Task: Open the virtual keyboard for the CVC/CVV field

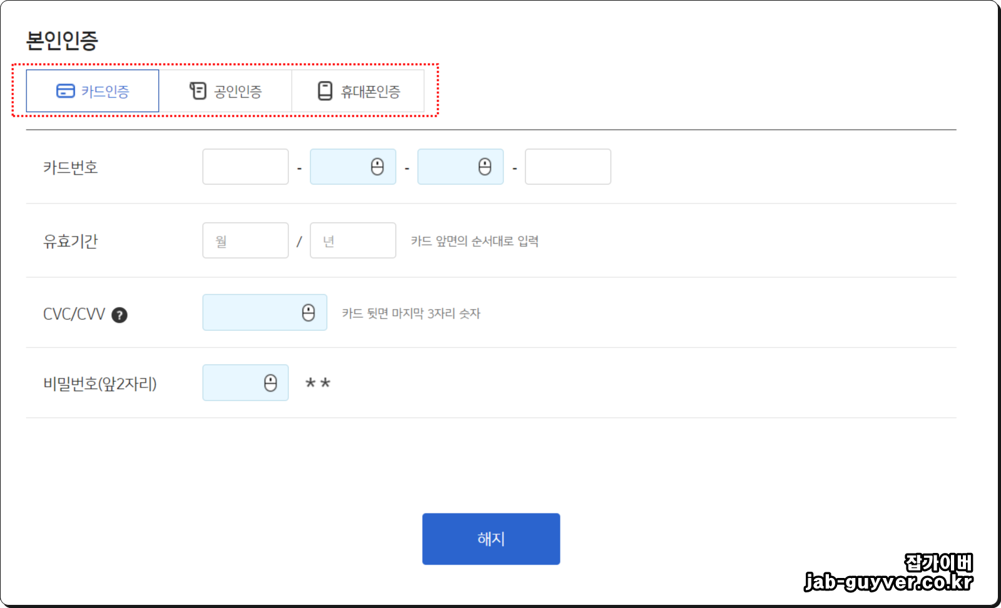Action: pos(308,312)
